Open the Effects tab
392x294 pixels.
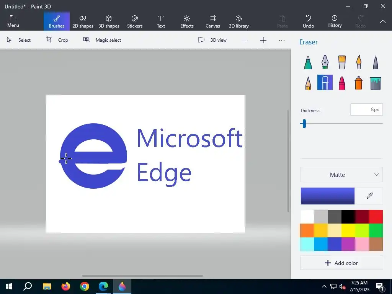[187, 21]
